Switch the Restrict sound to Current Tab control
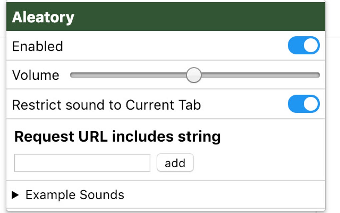The width and height of the screenshot is (340, 213). pyautogui.click(x=303, y=104)
